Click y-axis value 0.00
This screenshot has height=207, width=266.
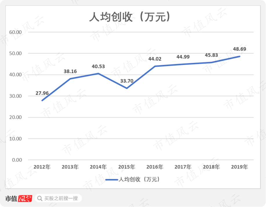click(x=17, y=160)
